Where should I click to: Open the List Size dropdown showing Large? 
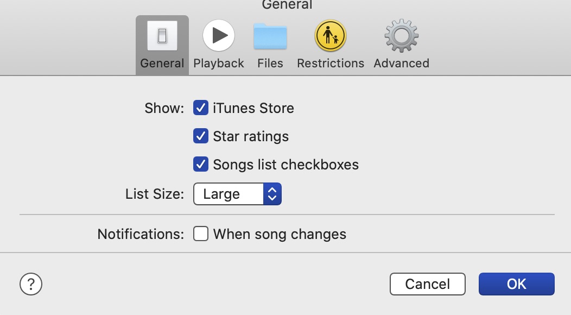pos(229,194)
